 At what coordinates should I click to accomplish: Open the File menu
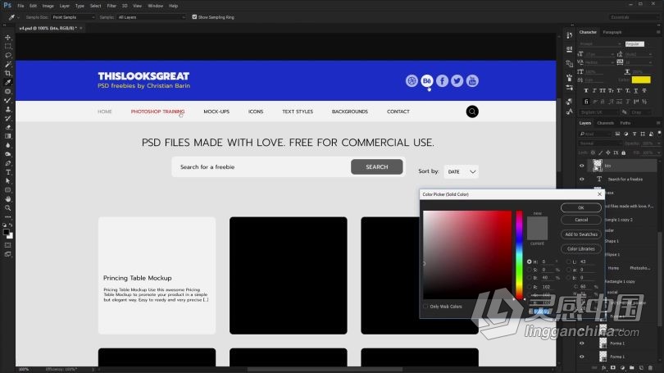[20, 6]
